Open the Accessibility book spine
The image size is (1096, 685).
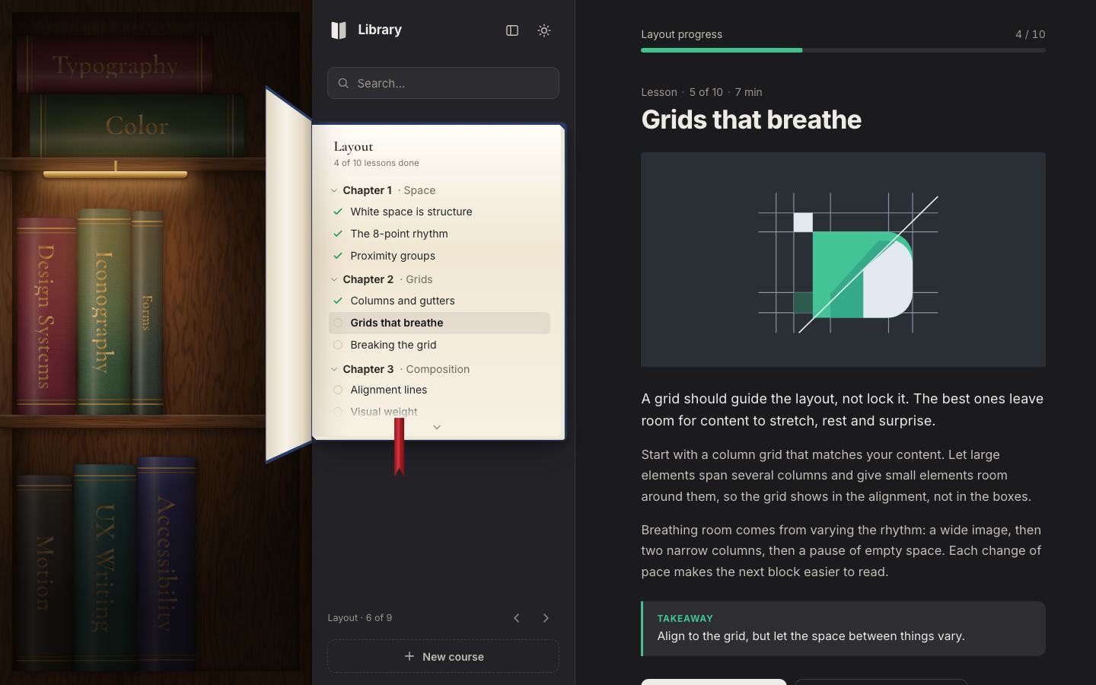tap(167, 563)
